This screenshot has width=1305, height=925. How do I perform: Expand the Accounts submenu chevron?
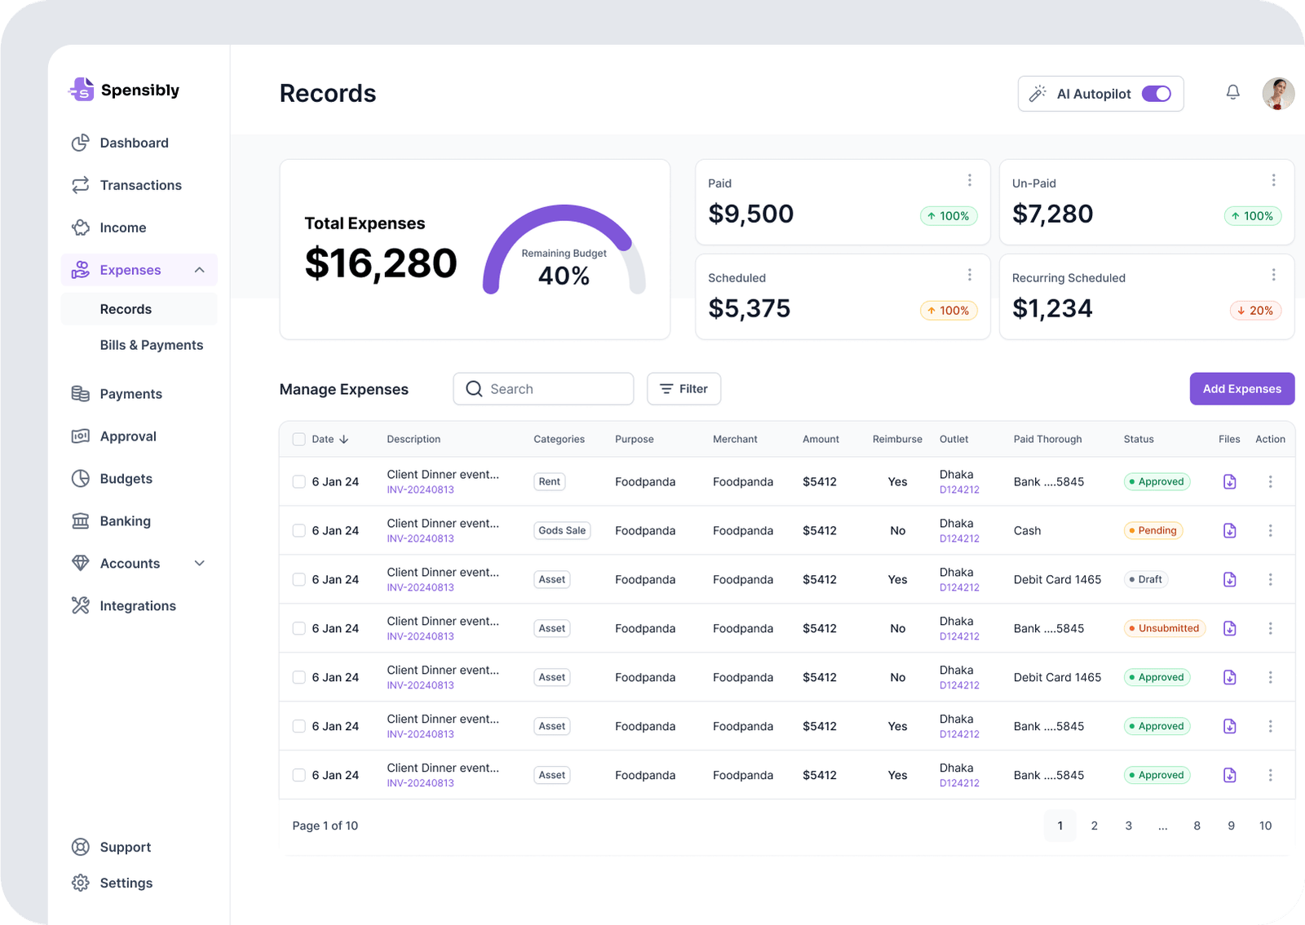point(200,564)
